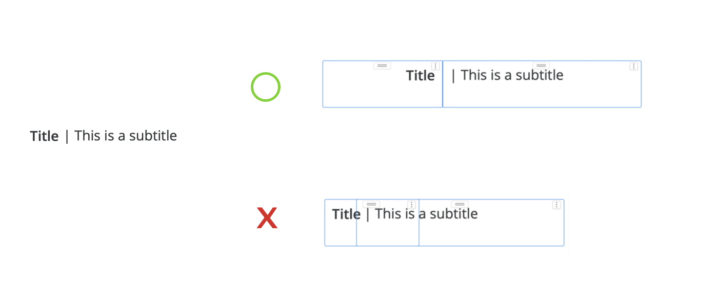Viewport: 718px width, 307px height.
Task: Click the subtitle text in the correct example box
Action: (511, 75)
